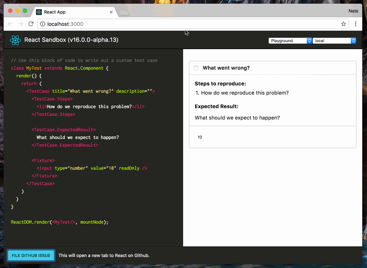Click the TestCase title attribute line in code

pyautogui.click(x=91, y=91)
